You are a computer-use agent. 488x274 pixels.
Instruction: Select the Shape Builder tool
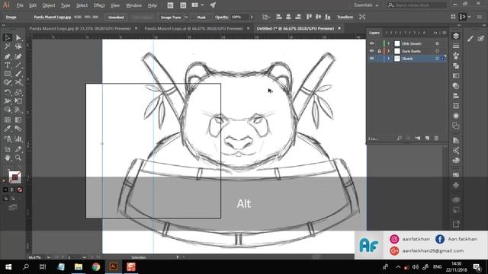8,110
